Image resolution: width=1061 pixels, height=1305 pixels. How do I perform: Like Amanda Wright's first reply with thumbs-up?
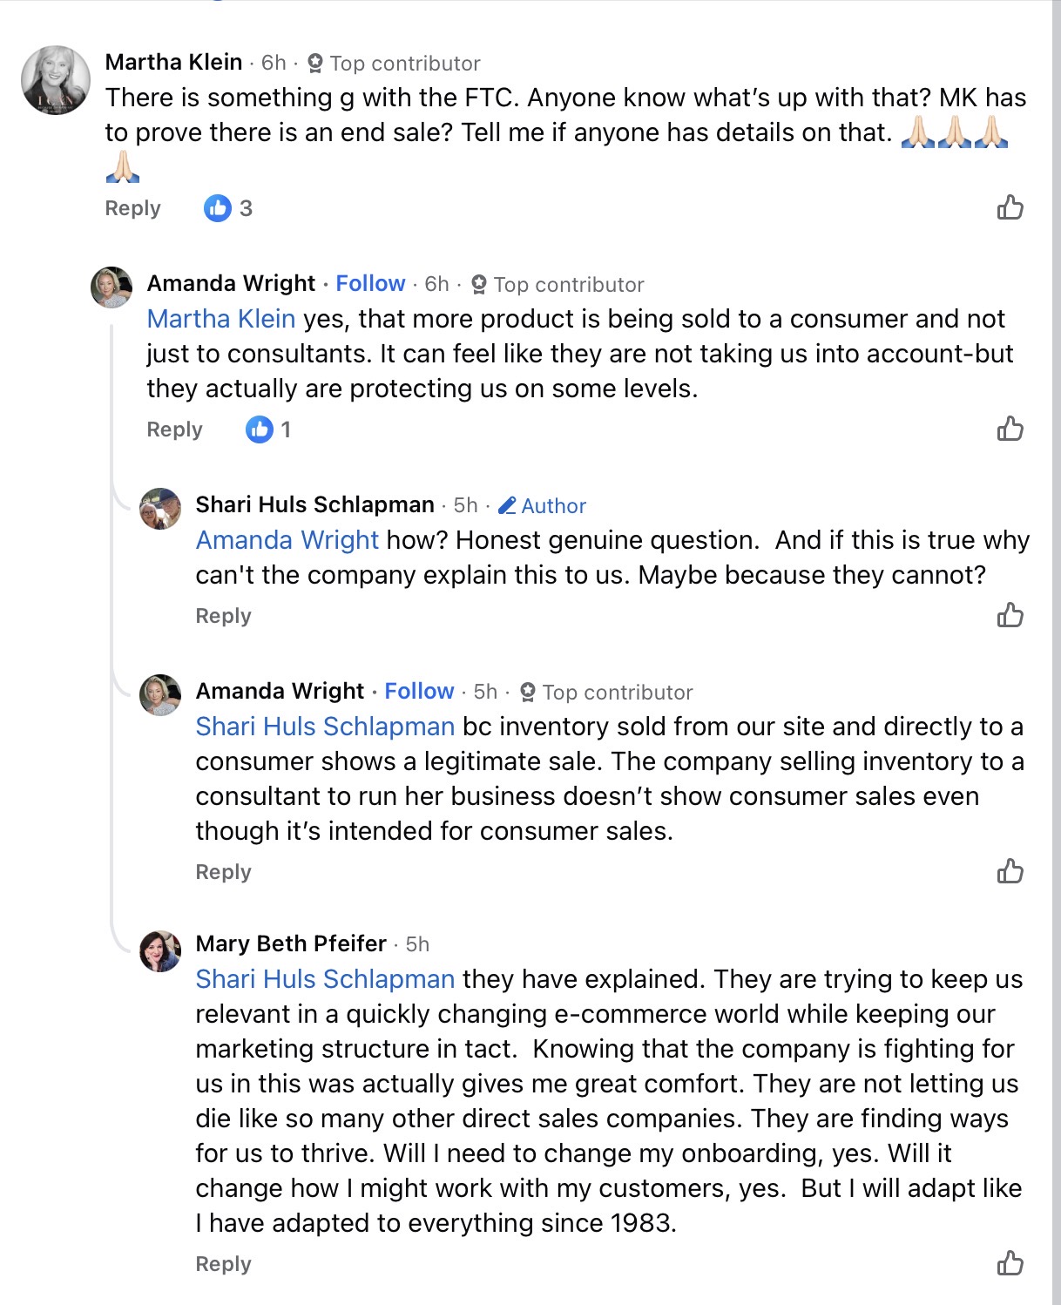point(1010,429)
